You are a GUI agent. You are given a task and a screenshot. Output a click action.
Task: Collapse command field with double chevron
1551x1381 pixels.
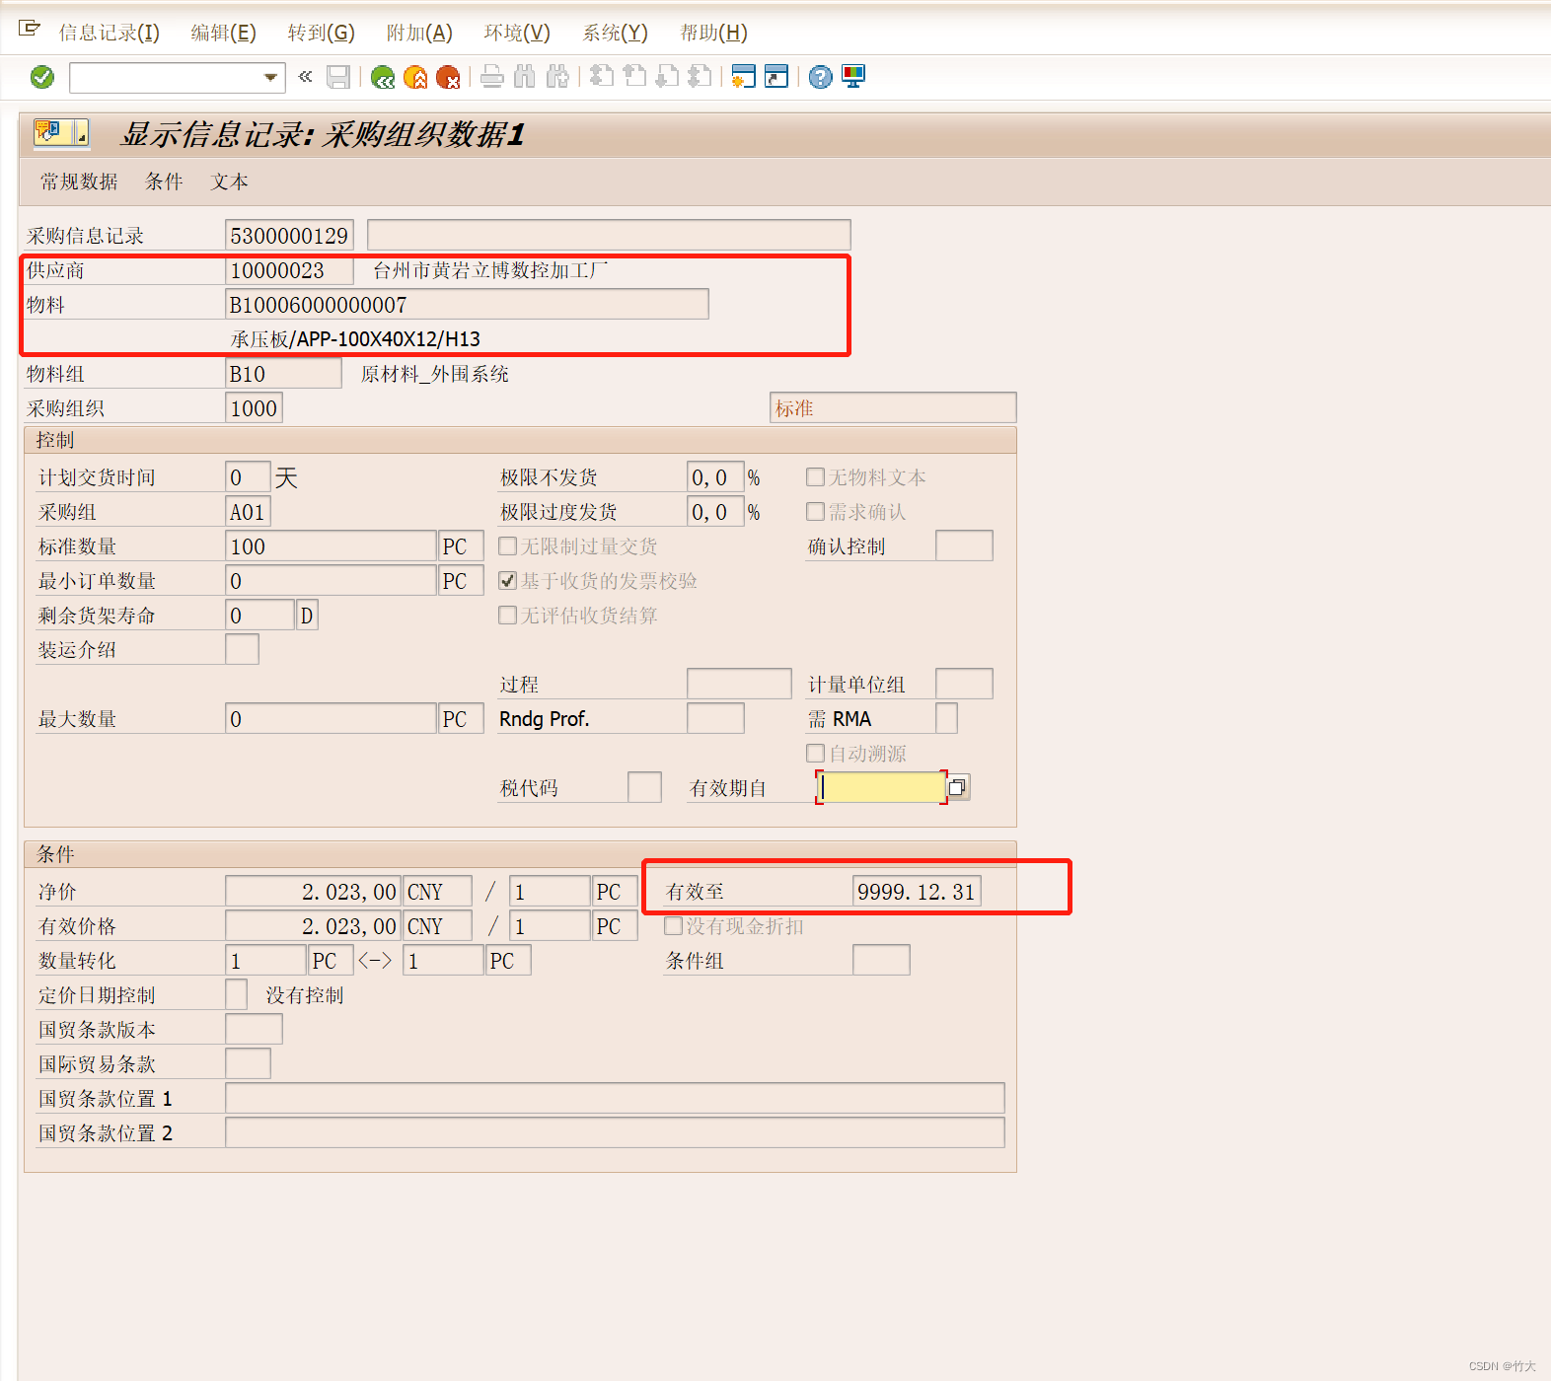coord(306,76)
